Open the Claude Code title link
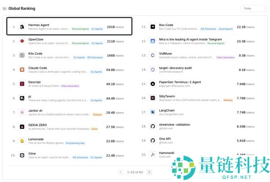270x182 pixels. pyautogui.click(x=37, y=68)
